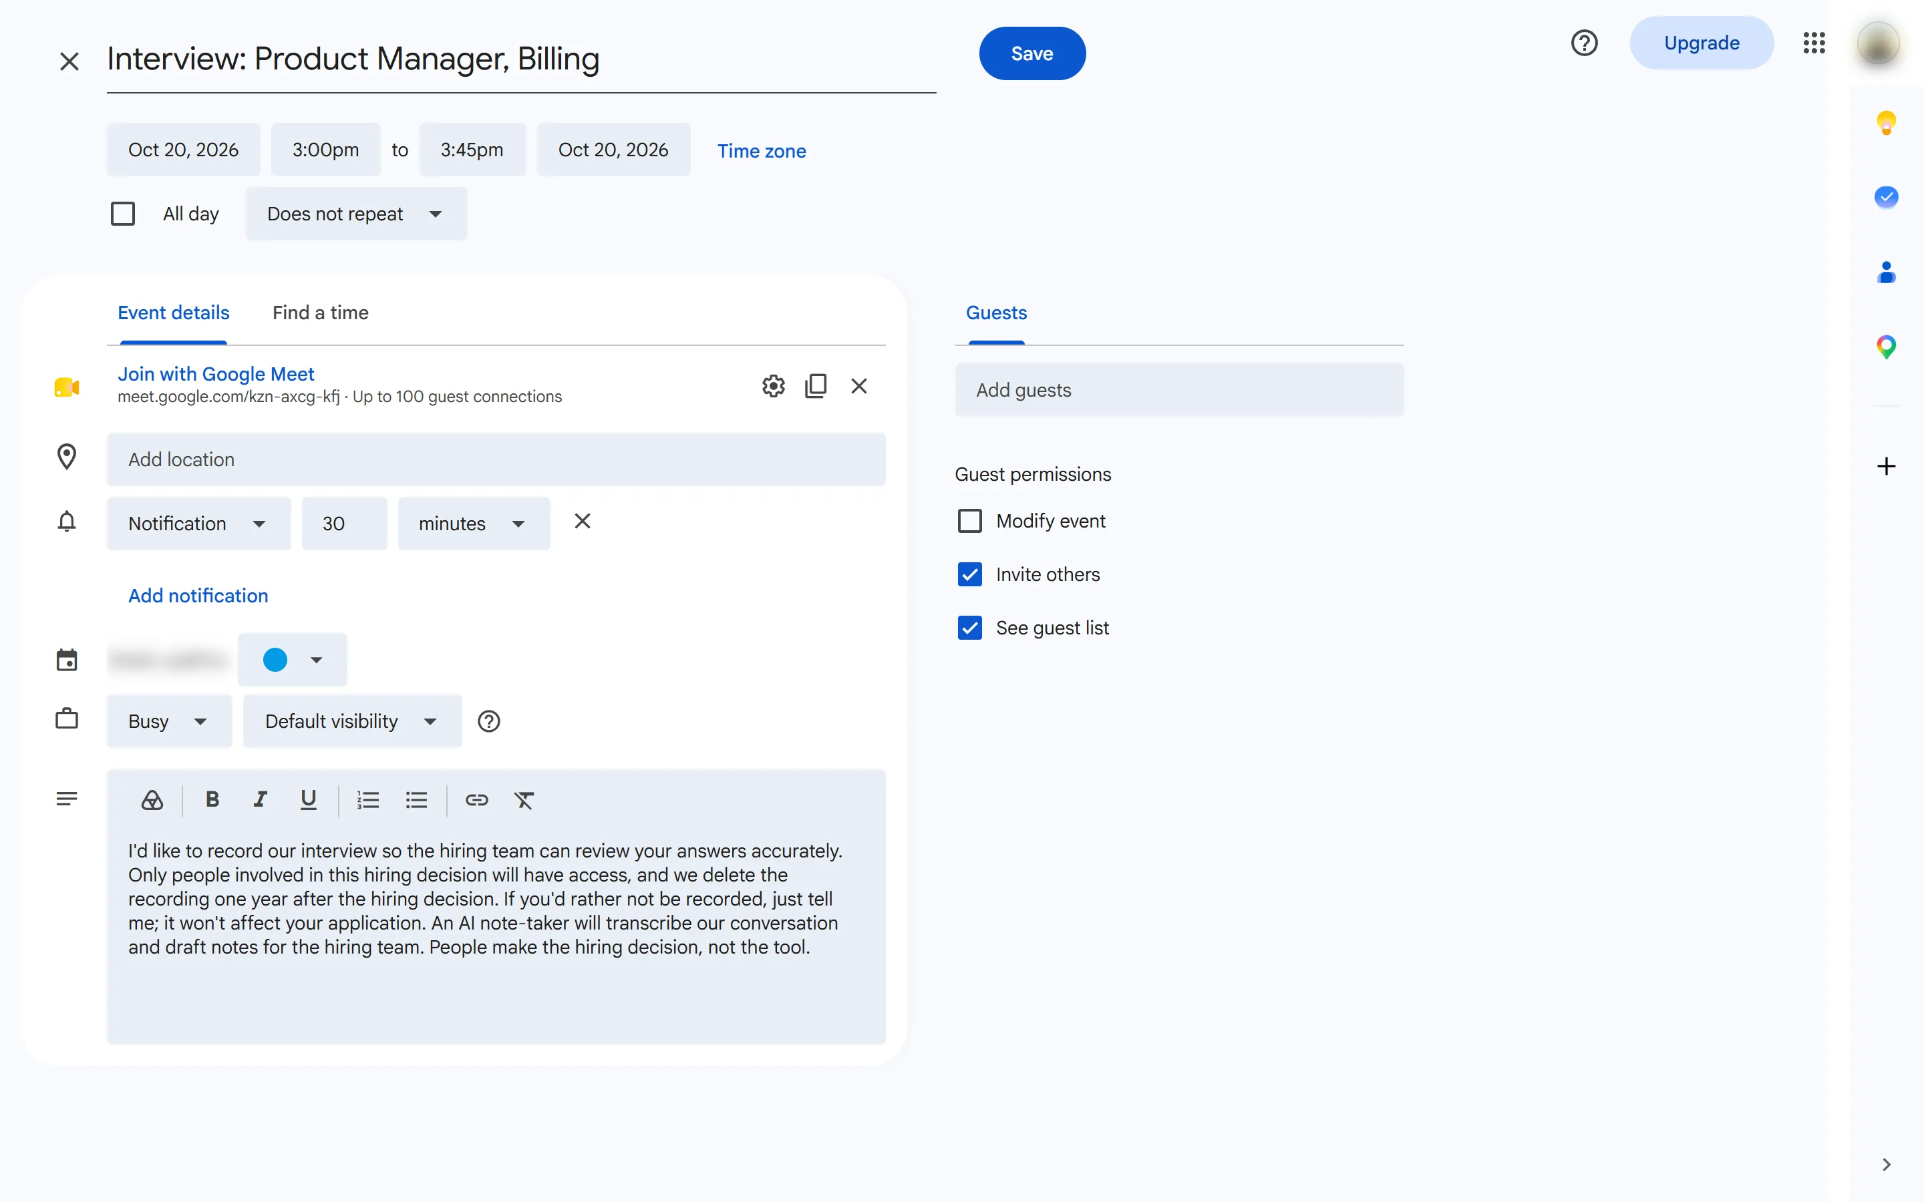Uncheck See guest list permission
Image resolution: width=1924 pixels, height=1202 pixels.
tap(969, 628)
